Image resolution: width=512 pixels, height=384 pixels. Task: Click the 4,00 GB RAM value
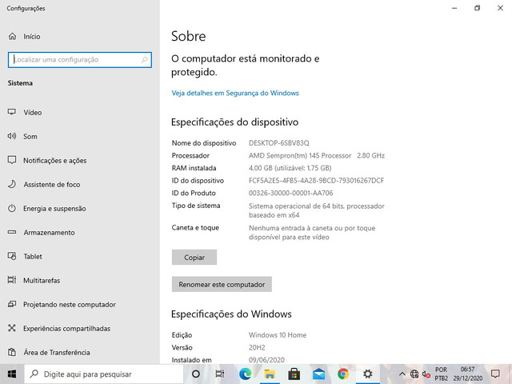coord(290,168)
